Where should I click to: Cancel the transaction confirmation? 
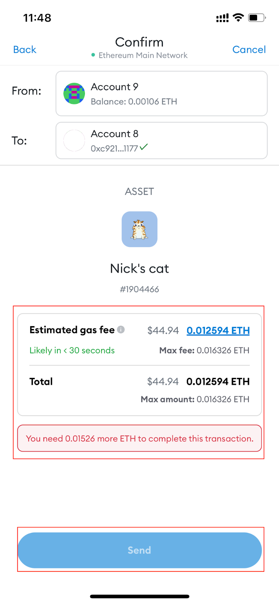point(249,49)
